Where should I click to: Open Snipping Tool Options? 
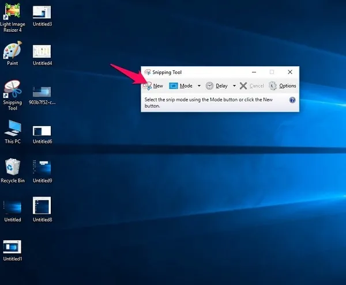283,86
